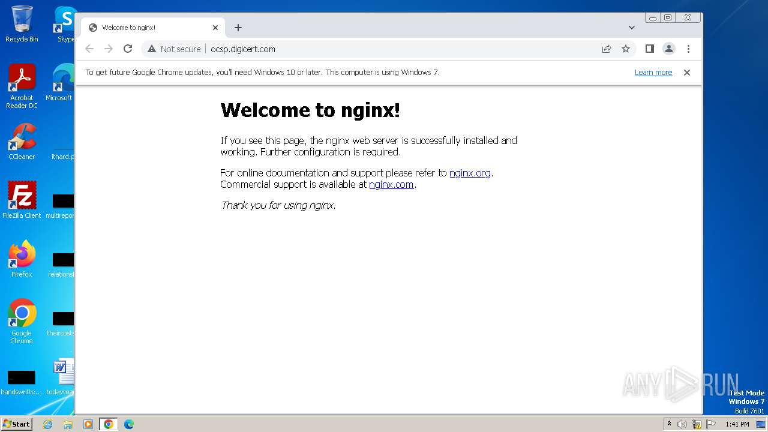This screenshot has height=432, width=768.
Task: Dismiss the Chrome update infobar
Action: [x=687, y=73]
